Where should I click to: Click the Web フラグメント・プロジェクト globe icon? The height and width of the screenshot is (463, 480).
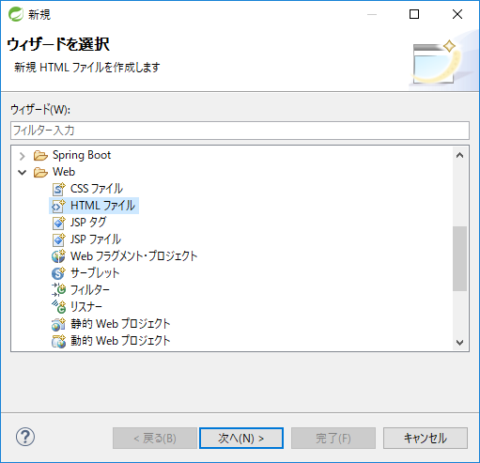(58, 256)
